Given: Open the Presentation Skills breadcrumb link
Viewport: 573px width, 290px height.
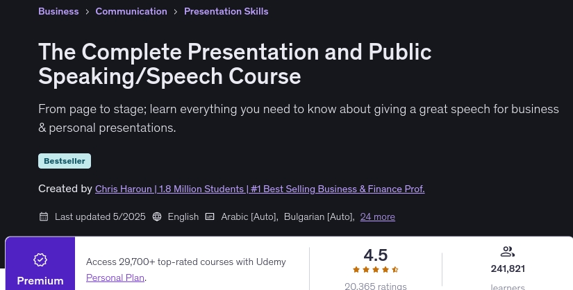Looking at the screenshot, I should [226, 11].
